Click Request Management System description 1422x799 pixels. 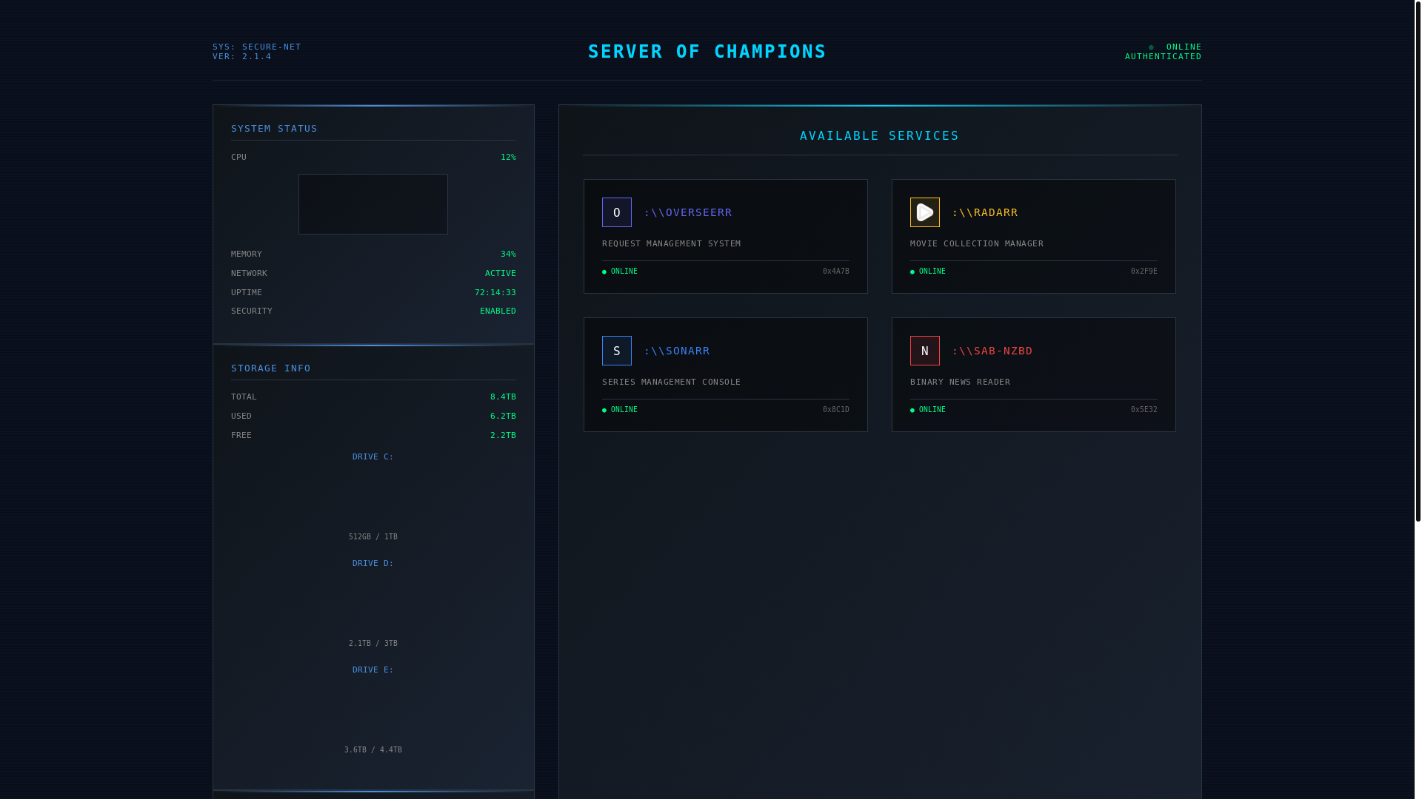coord(671,243)
